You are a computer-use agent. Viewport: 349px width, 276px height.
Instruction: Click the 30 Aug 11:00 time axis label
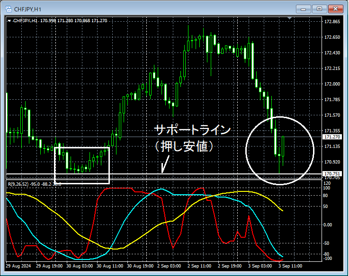point(110,266)
